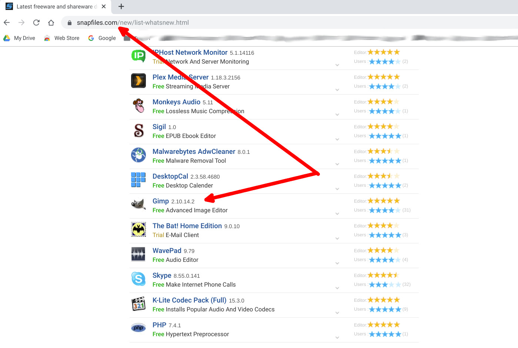518x348 pixels.
Task: Open the Plex Media Server link
Action: pos(181,77)
